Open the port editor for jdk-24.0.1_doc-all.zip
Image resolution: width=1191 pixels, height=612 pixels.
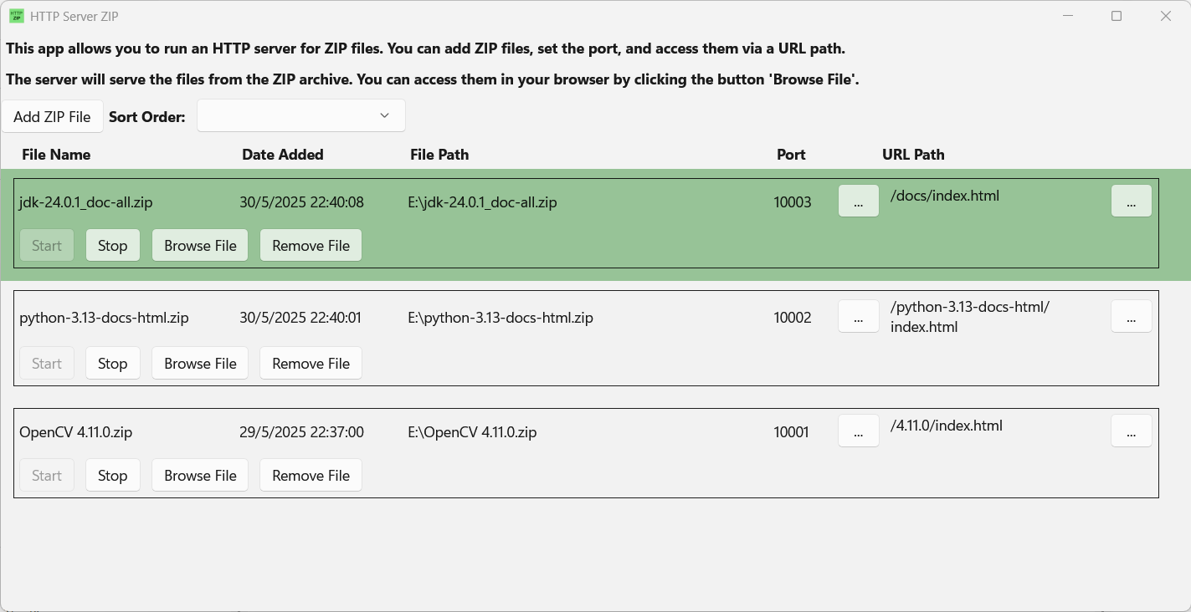point(858,201)
